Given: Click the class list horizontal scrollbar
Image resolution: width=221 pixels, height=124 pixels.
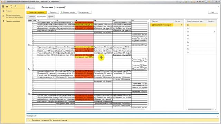Looking at the screenshot, I should point(199,109).
